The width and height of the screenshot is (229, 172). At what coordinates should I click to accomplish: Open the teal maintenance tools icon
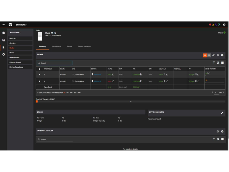click(219, 25)
